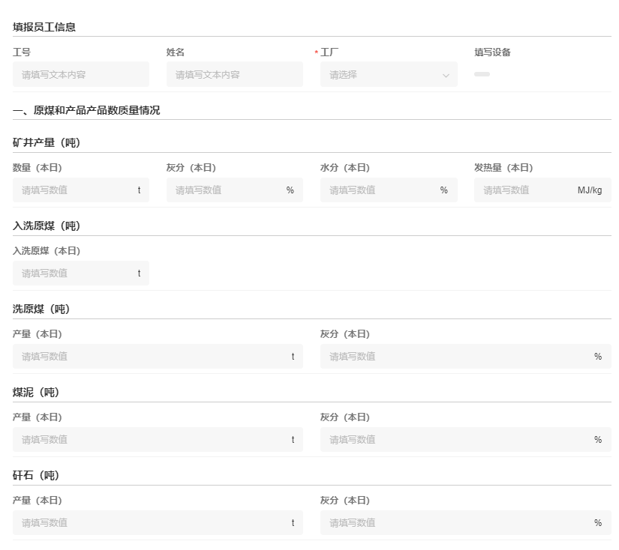Click the 矿井产量（吨） subsection title

pyautogui.click(x=47, y=142)
